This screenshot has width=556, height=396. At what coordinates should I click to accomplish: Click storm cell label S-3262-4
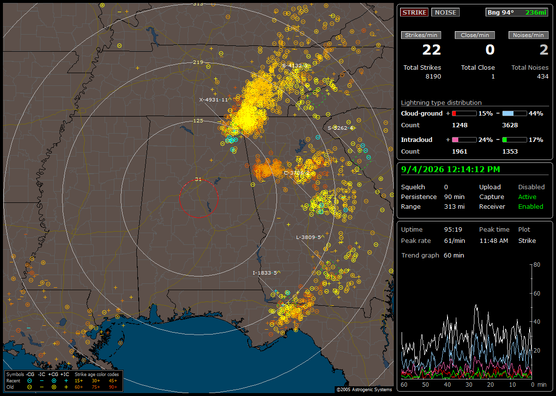pos(341,128)
